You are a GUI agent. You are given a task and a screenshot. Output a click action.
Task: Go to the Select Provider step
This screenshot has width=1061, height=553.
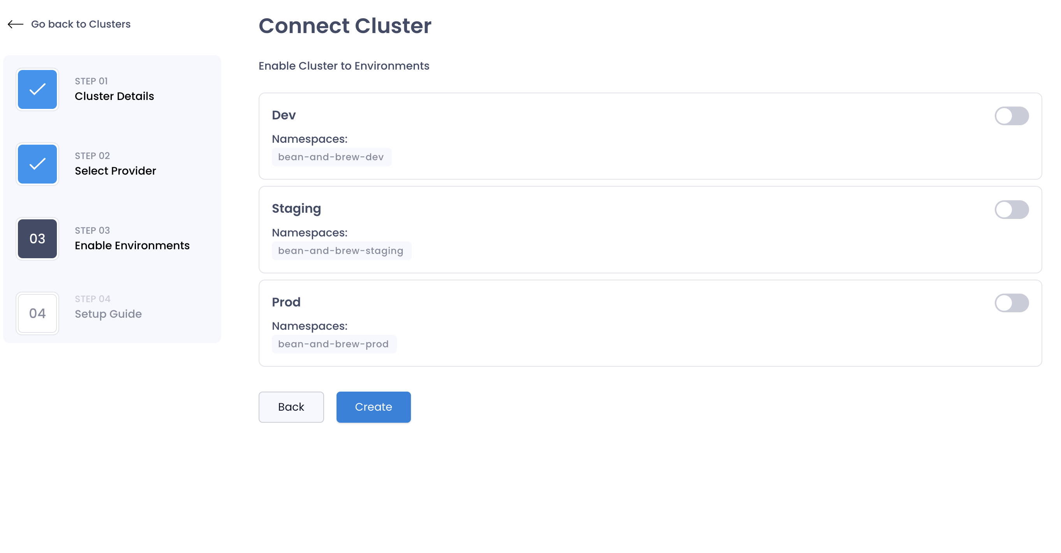[115, 171]
